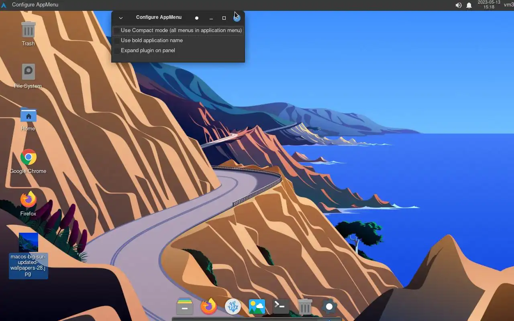Maximize the Configure AppMenu dialog
The height and width of the screenshot is (321, 514).
224,18
